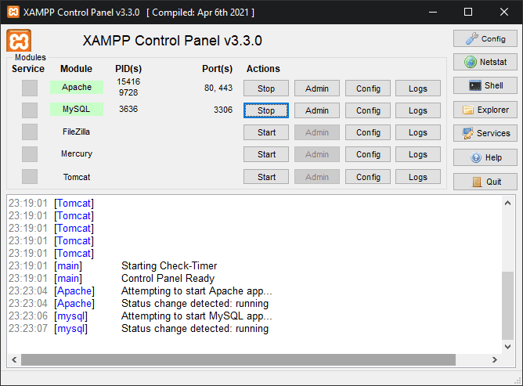Click the log scroll right arrow
The image size is (523, 386).
pyautogui.click(x=495, y=359)
